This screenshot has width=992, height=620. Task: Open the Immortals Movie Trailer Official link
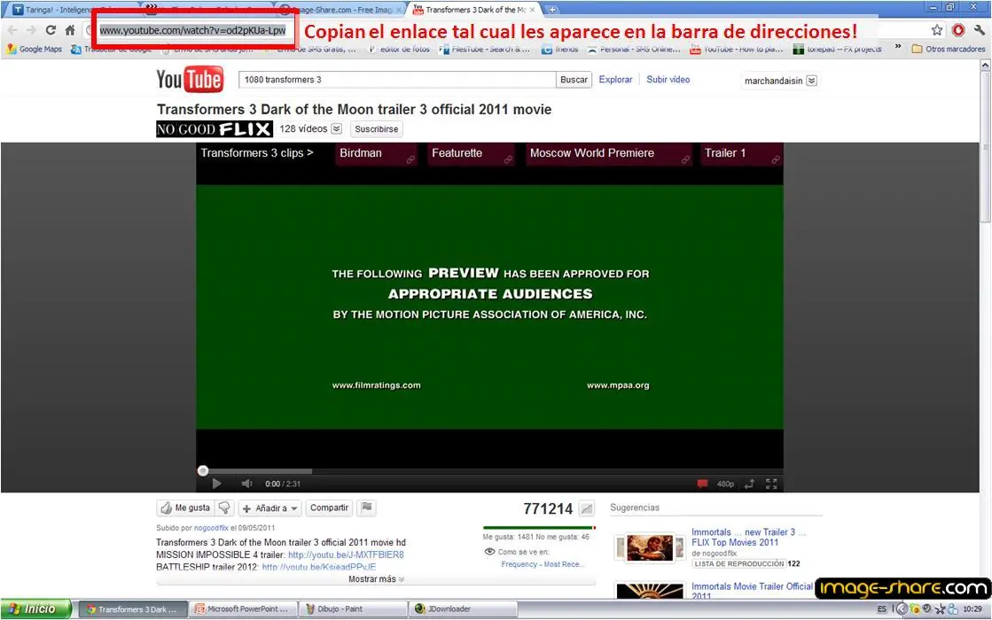coord(752,591)
